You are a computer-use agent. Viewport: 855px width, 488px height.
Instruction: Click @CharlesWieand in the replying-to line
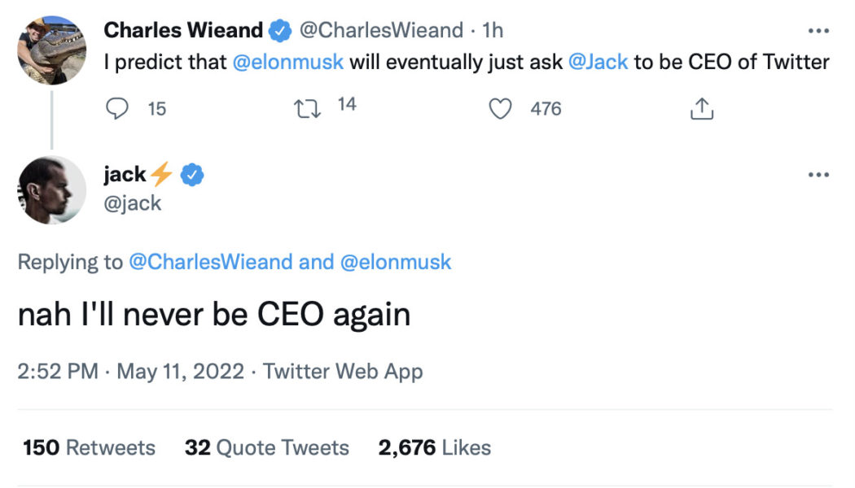(212, 261)
